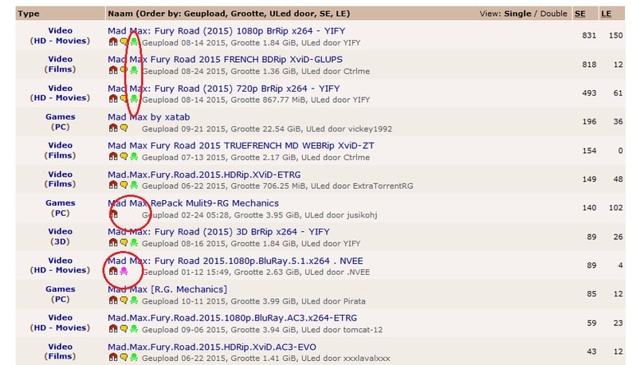The image size is (644, 365).
Task: Order list by Grootte
Action: tap(247, 14)
